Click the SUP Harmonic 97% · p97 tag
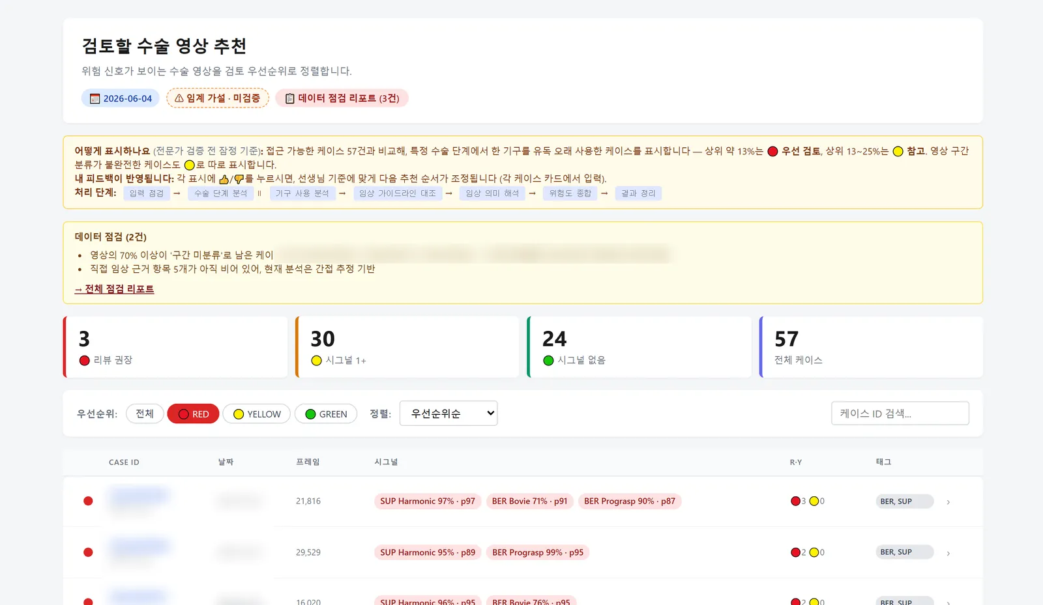The width and height of the screenshot is (1043, 605). [x=428, y=501]
